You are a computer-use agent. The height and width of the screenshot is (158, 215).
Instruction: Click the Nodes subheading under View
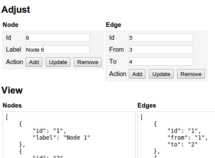coord(12,105)
